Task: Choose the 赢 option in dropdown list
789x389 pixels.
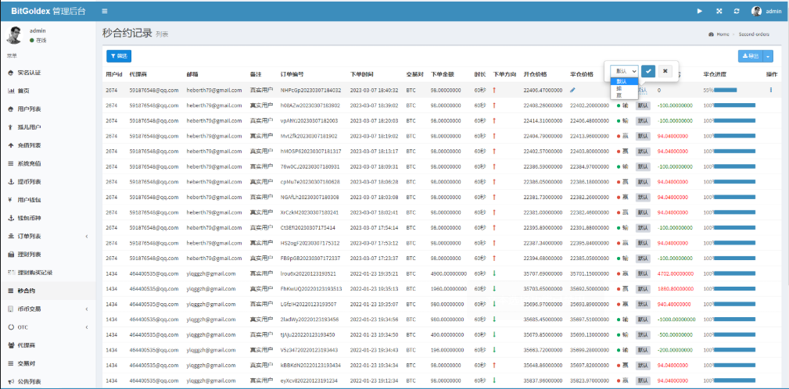Action: tap(625, 94)
